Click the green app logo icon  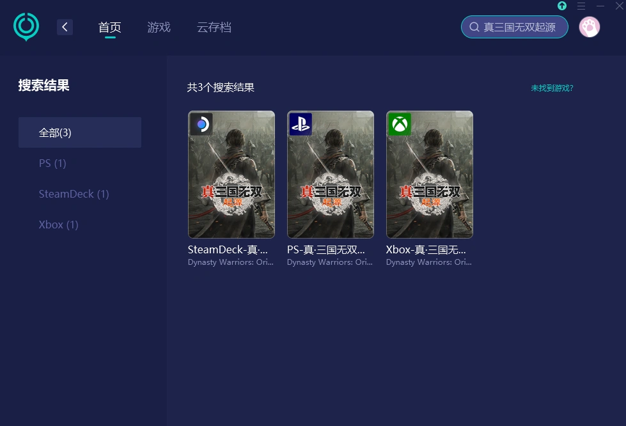(26, 27)
